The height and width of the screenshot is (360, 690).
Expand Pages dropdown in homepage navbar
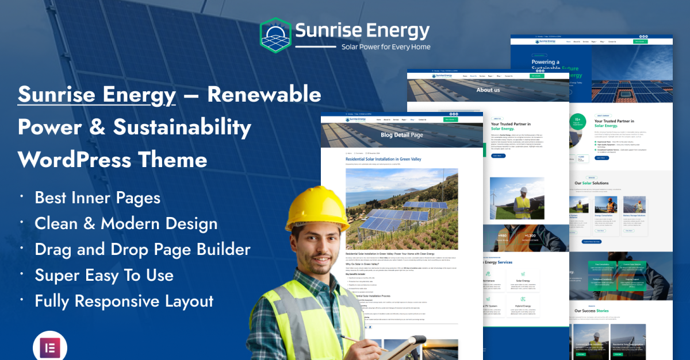pos(593,41)
